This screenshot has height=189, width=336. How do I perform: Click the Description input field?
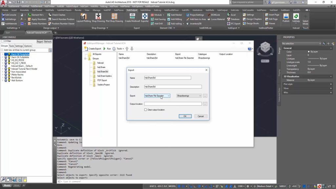[173, 87]
